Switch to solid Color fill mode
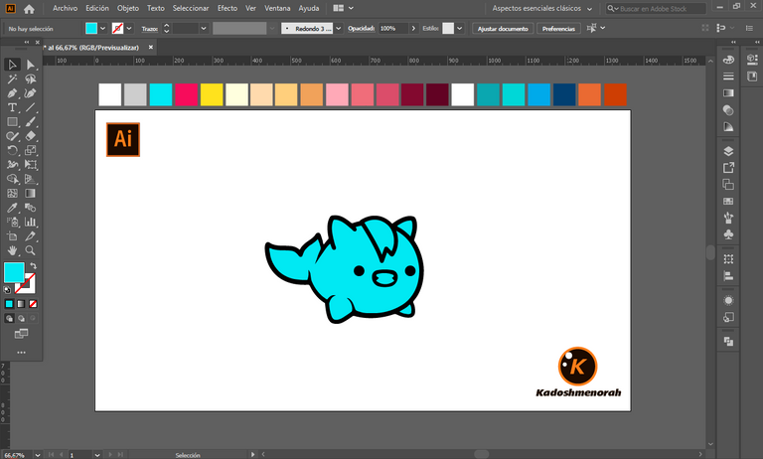This screenshot has width=763, height=459. tap(9, 304)
